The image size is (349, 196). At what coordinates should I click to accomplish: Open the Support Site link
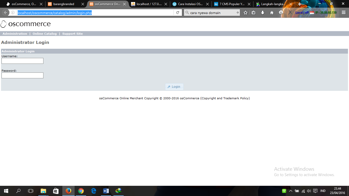click(x=73, y=34)
